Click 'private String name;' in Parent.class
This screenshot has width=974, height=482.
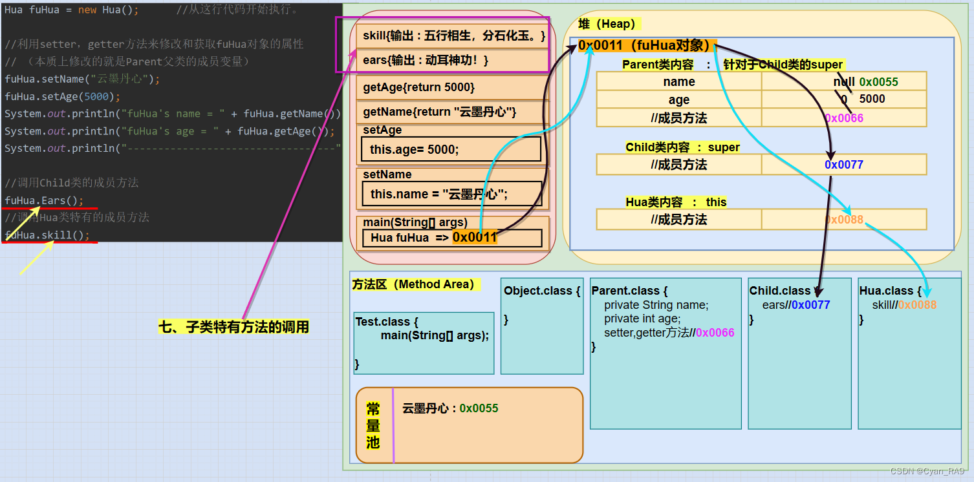pyautogui.click(x=656, y=305)
